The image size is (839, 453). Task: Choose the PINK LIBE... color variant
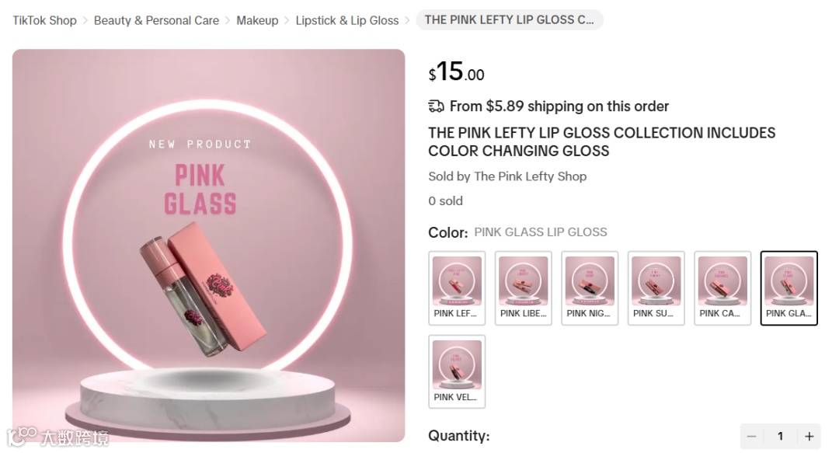524,288
